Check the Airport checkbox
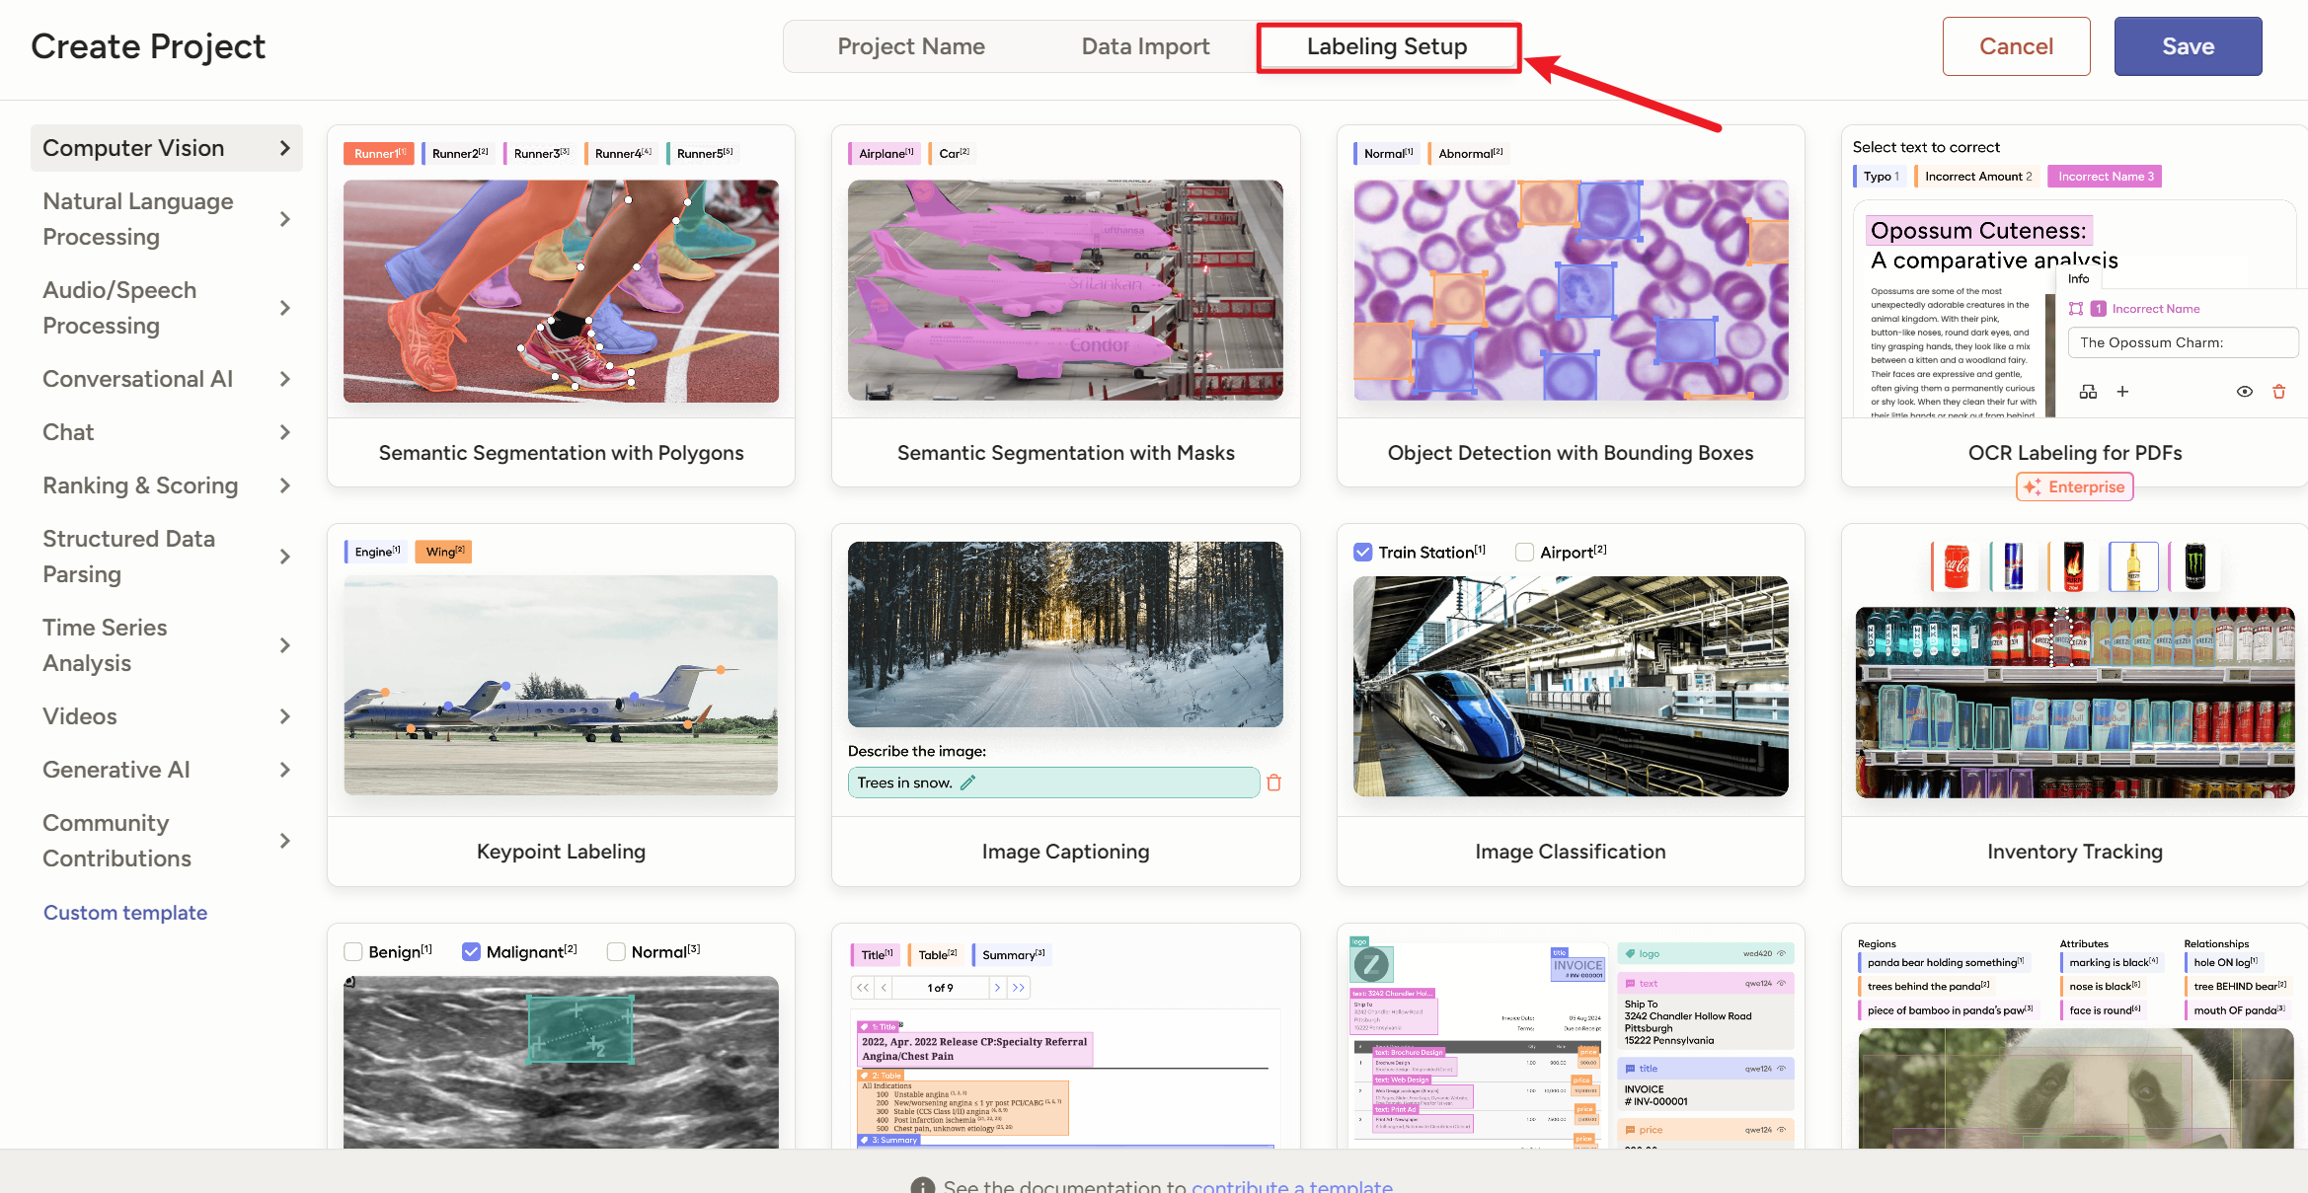2308x1193 pixels. pyautogui.click(x=1524, y=553)
